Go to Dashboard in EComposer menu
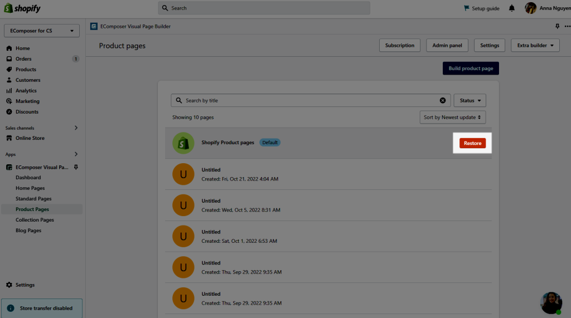571x318 pixels. [28, 178]
